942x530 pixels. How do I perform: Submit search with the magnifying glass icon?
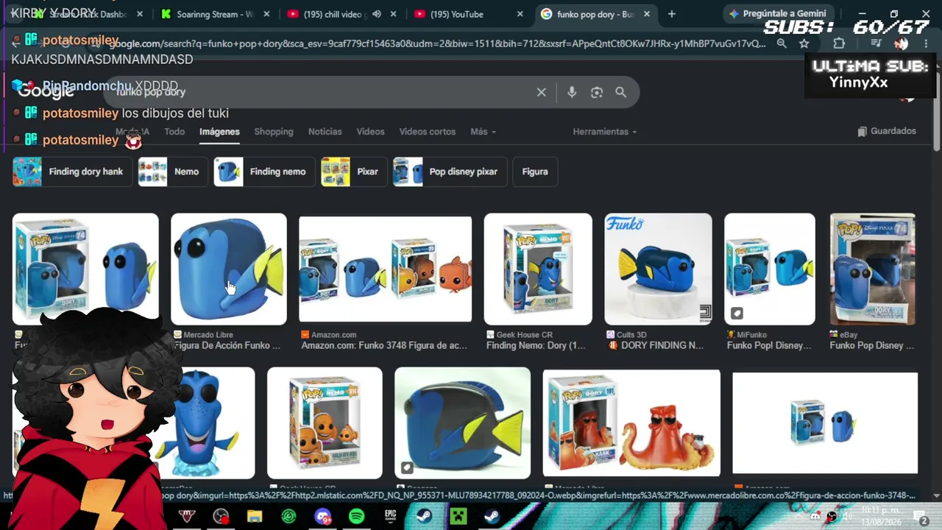[621, 92]
